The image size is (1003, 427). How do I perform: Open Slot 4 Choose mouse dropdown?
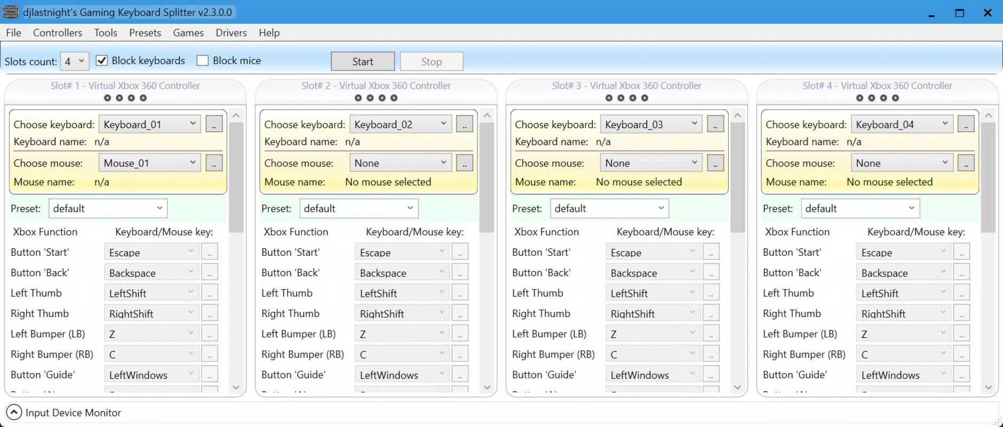pyautogui.click(x=902, y=163)
